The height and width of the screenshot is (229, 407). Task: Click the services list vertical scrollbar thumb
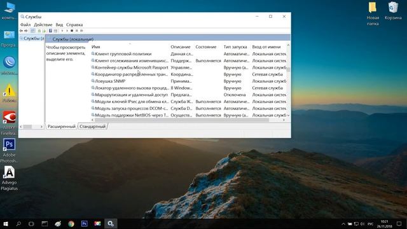pos(288,69)
